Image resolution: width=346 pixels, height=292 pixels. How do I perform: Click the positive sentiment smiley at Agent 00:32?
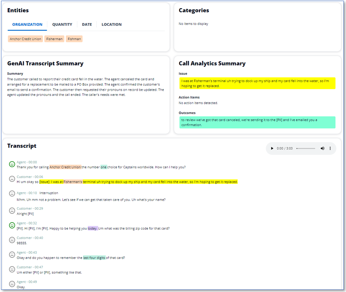pyautogui.click(x=11, y=226)
